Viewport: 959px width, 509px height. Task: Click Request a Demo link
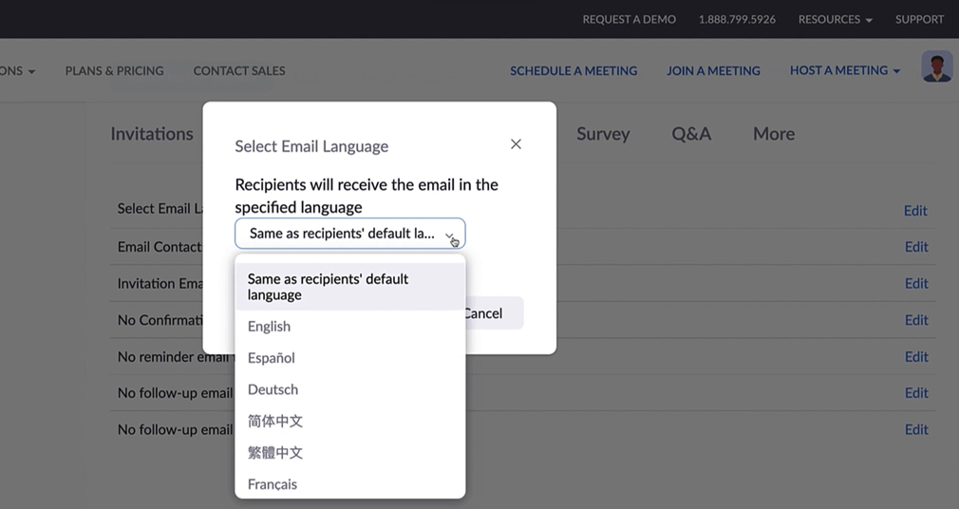pyautogui.click(x=629, y=19)
